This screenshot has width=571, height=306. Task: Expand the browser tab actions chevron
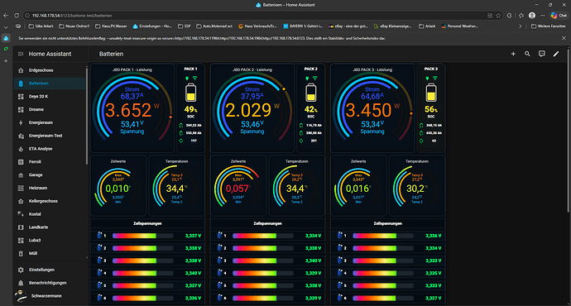[6, 27]
